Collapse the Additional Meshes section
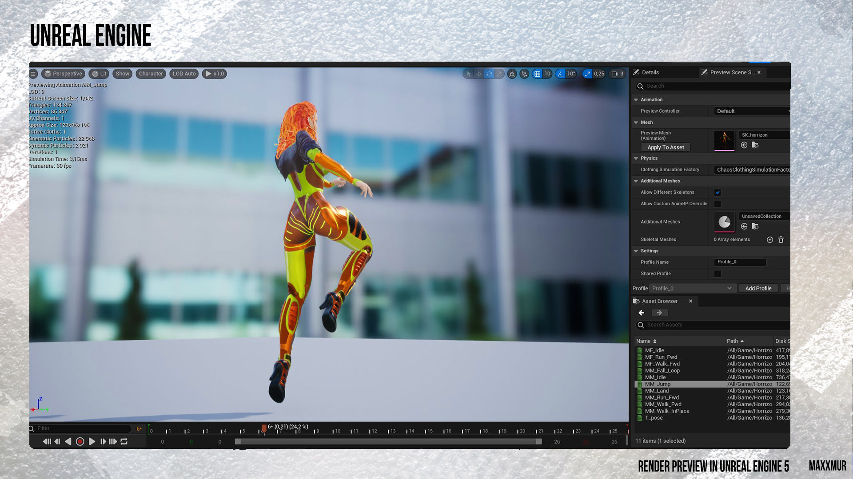This screenshot has height=479, width=853. click(x=636, y=181)
